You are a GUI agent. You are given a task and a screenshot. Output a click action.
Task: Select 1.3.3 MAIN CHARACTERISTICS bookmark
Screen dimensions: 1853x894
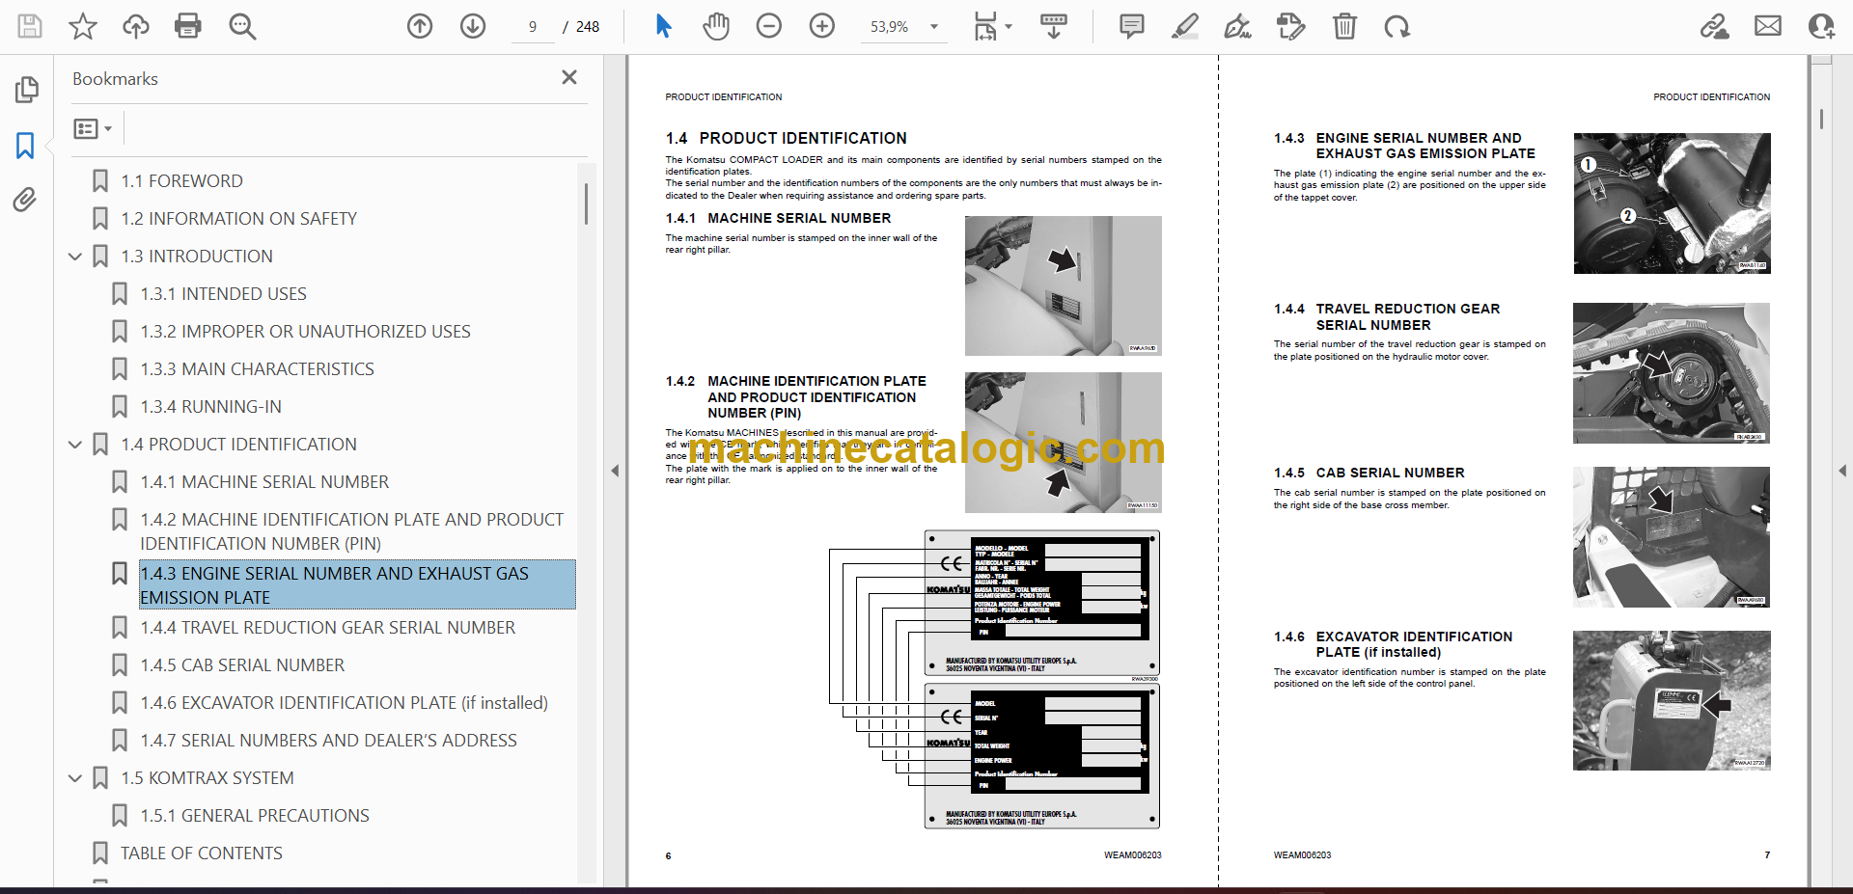click(257, 369)
